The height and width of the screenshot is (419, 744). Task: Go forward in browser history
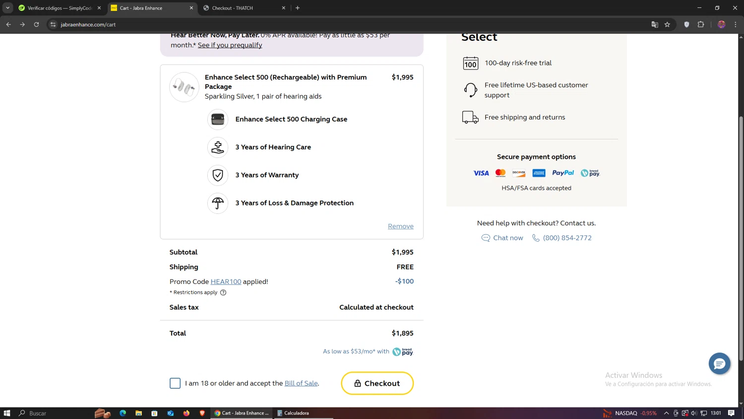[22, 24]
